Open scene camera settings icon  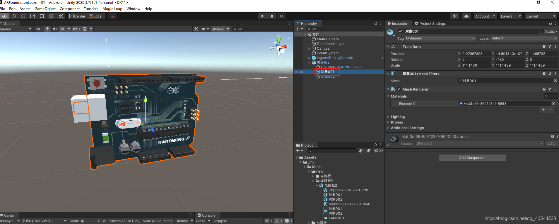(204, 29)
